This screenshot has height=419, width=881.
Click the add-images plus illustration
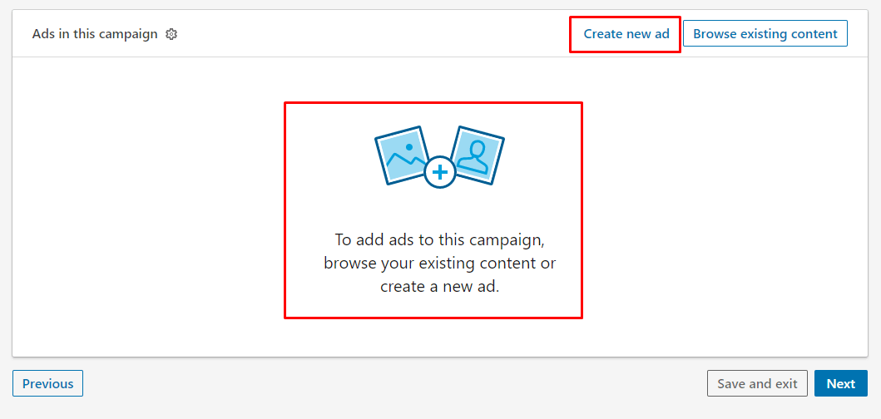(439, 156)
